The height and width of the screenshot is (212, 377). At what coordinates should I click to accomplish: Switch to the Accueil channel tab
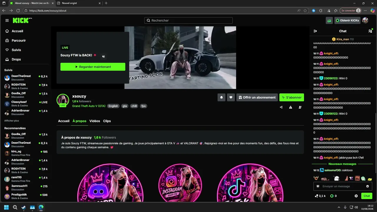pos(64,121)
